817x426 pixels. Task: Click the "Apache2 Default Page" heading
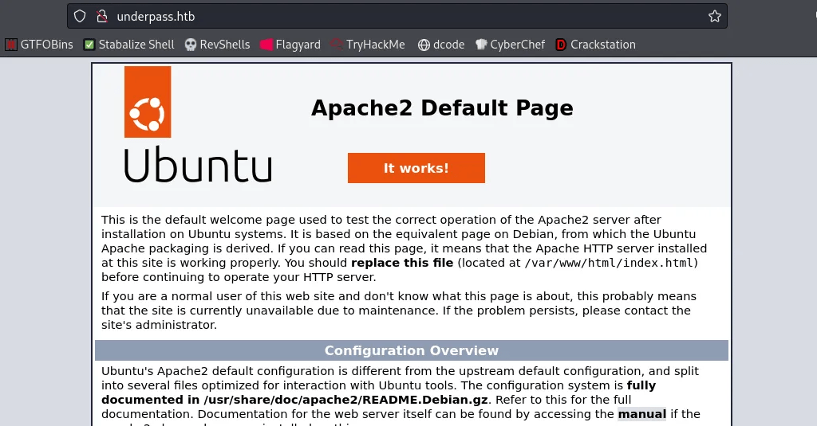click(x=441, y=108)
